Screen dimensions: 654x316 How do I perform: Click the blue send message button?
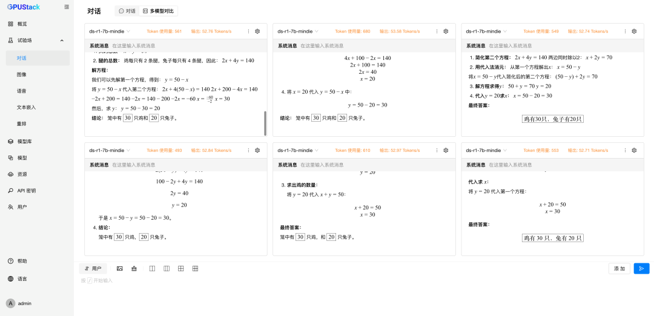click(x=641, y=268)
